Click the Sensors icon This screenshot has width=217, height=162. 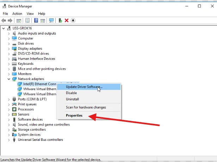click(x=14, y=114)
